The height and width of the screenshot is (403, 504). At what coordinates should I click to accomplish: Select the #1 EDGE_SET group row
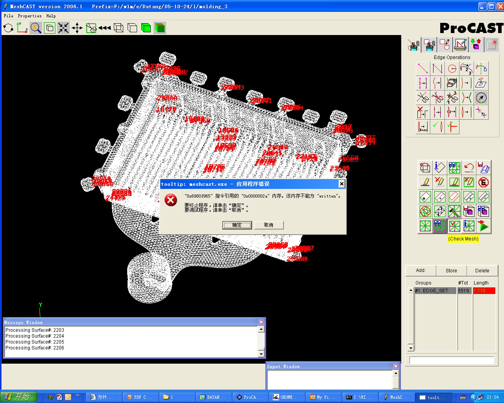point(435,291)
